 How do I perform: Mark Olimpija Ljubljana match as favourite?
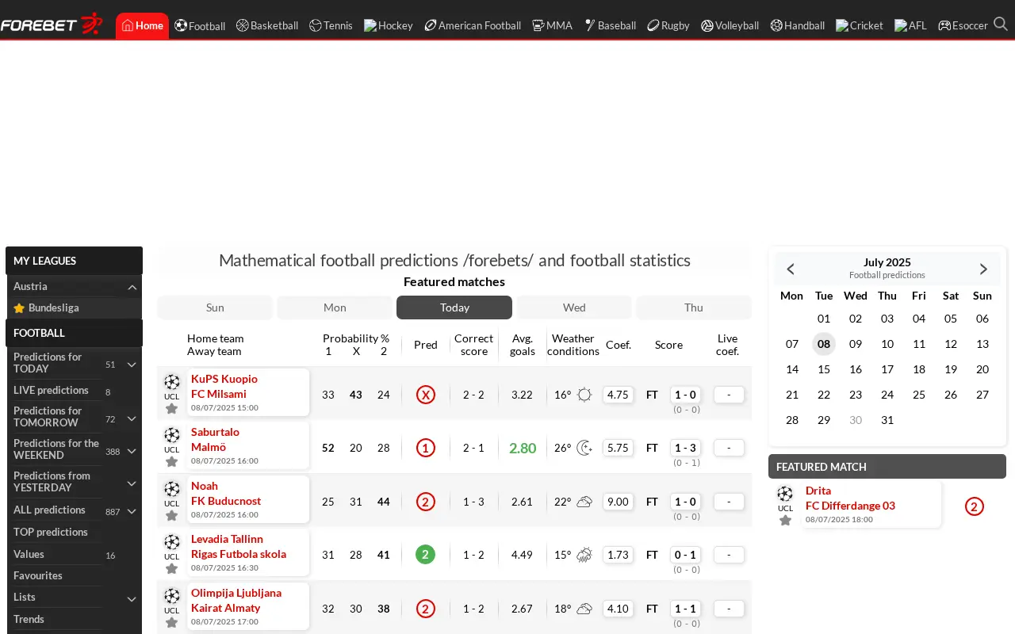[172, 623]
